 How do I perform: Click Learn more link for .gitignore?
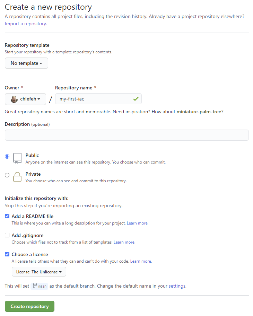pos(124,242)
